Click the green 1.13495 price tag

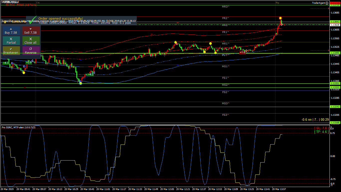(335, 53)
